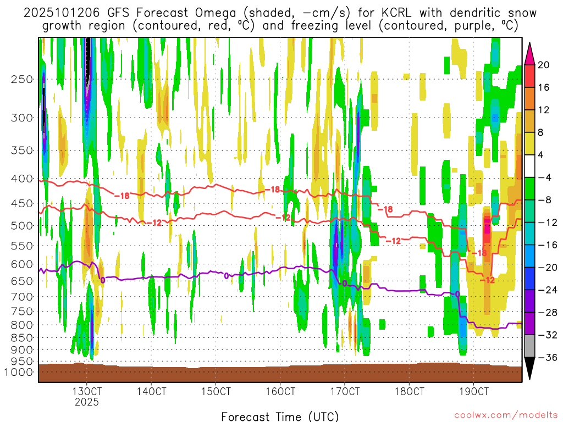This screenshot has height=422, width=563.
Task: Pick the sea-green swatch between -8 and -12
Action: coord(529,212)
